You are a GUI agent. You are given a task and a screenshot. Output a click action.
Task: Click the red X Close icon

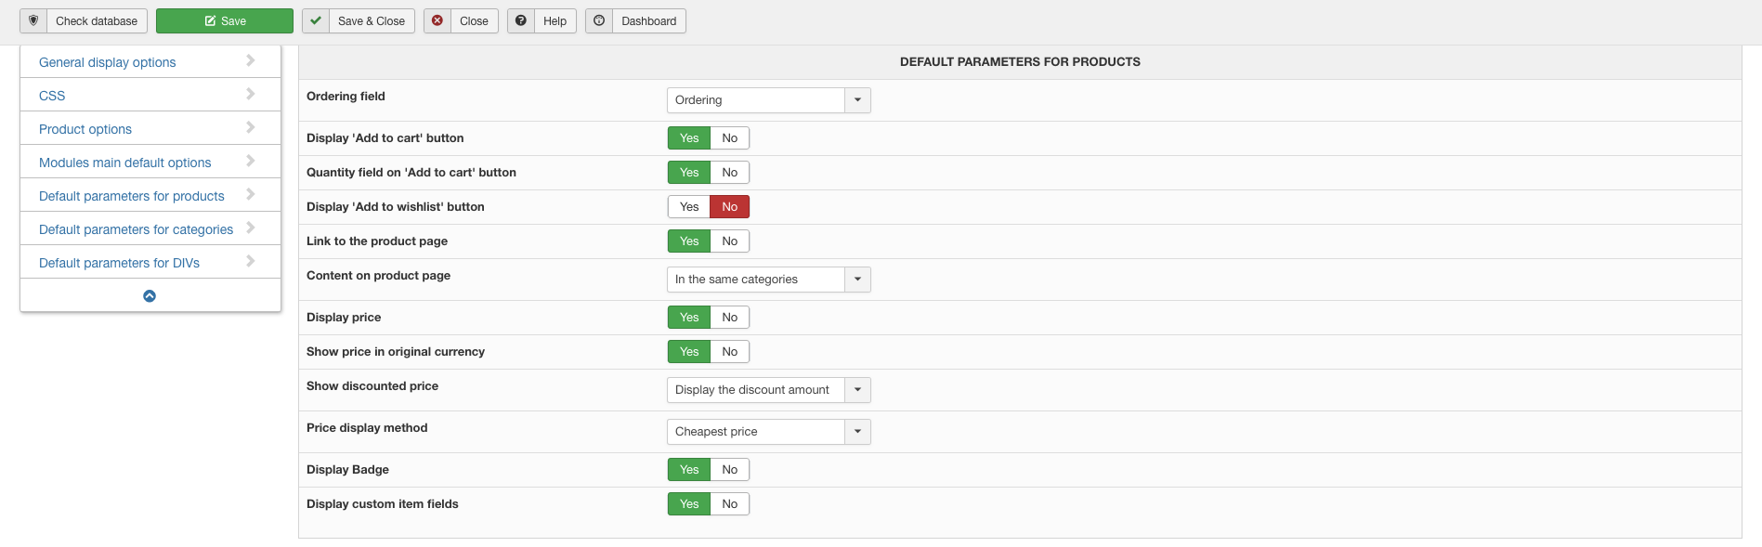(437, 20)
